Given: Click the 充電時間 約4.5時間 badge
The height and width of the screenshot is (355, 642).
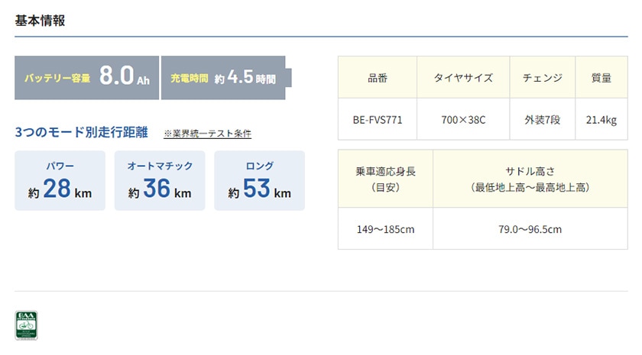Looking at the screenshot, I should [226, 78].
